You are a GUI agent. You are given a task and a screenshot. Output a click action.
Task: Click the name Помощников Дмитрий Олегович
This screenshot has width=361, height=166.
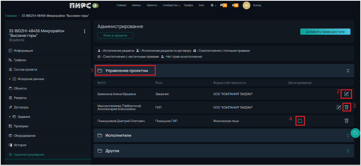point(121,121)
